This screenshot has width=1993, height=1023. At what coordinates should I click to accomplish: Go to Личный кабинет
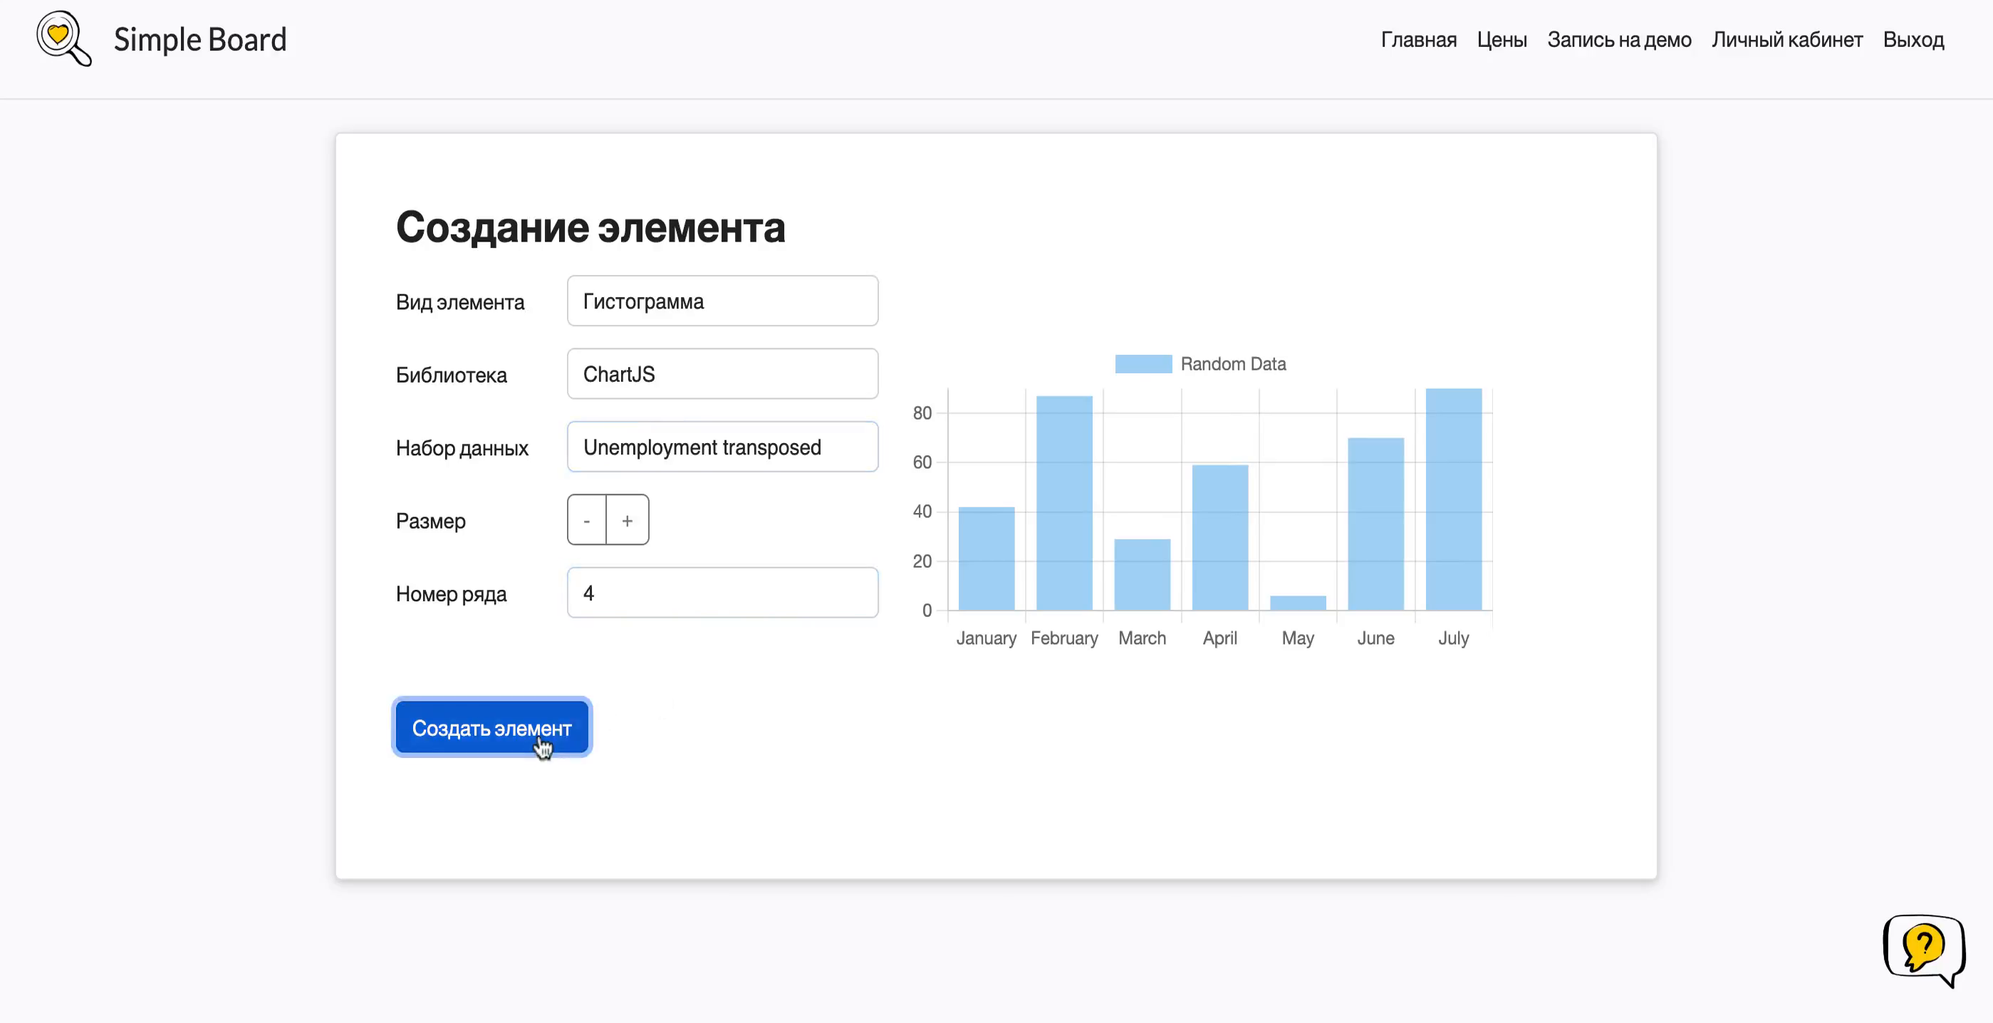tap(1786, 39)
